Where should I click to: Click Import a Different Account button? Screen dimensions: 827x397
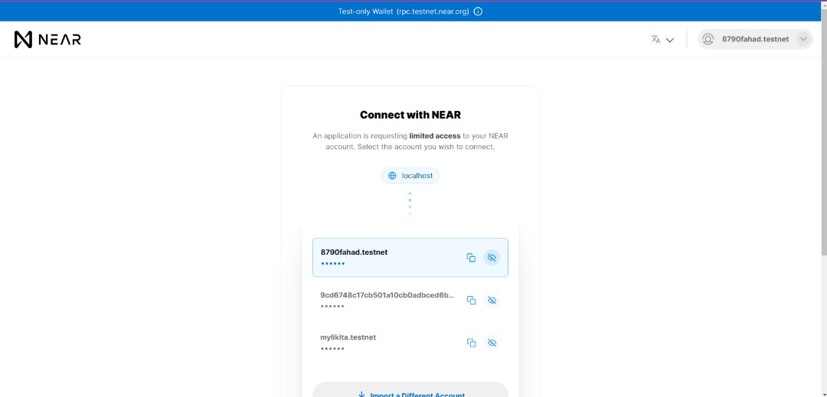point(410,391)
